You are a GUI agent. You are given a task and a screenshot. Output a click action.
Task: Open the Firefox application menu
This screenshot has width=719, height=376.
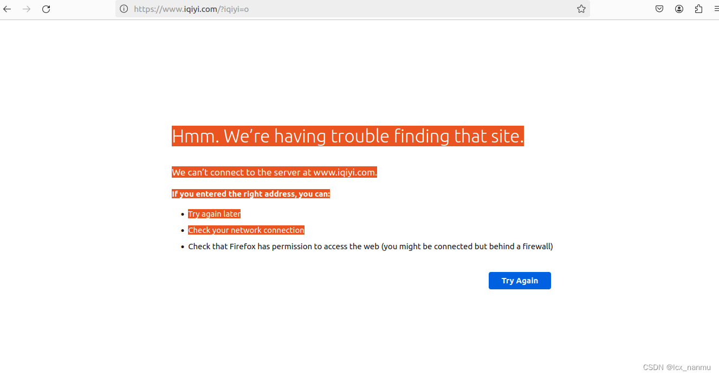click(x=716, y=9)
